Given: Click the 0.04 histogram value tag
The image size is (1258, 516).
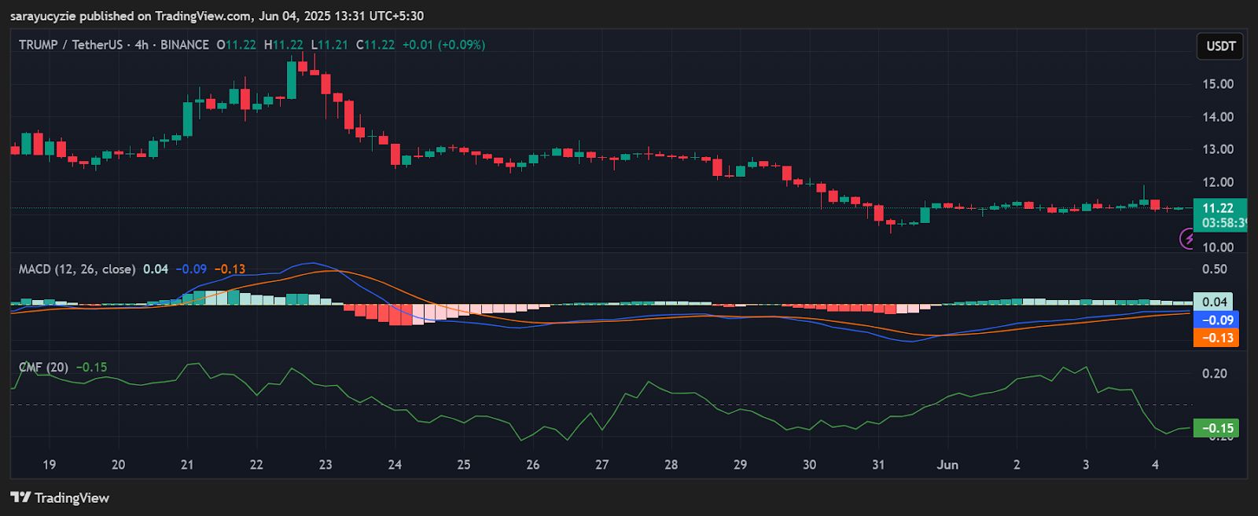Looking at the screenshot, I should [1214, 302].
